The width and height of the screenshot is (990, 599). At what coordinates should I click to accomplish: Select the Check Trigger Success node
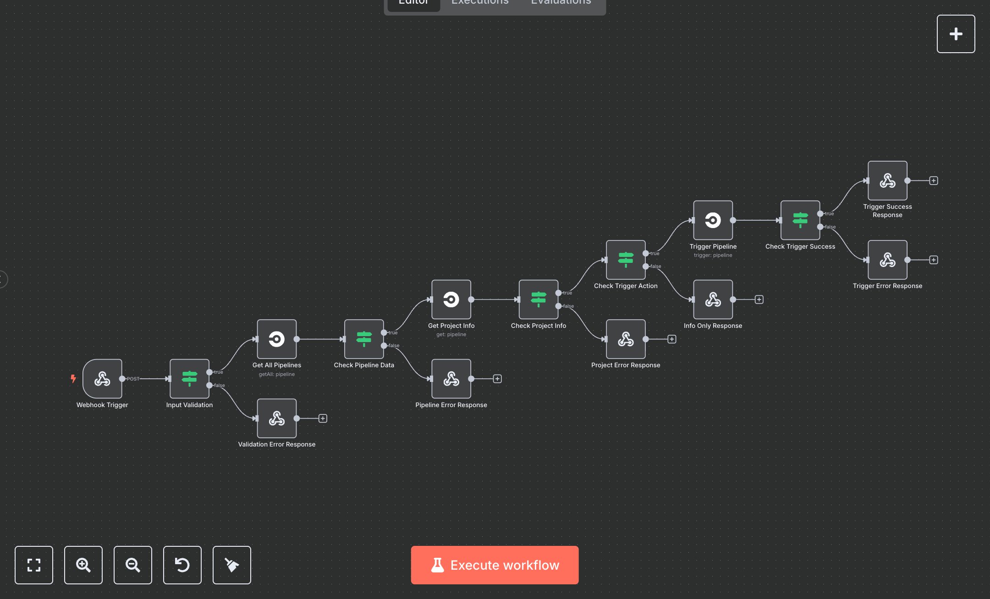coord(800,220)
